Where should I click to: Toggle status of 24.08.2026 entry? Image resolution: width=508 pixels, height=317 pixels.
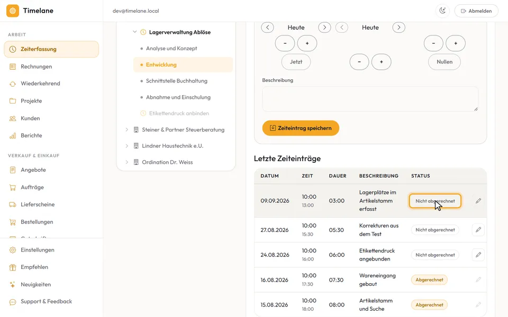435,255
